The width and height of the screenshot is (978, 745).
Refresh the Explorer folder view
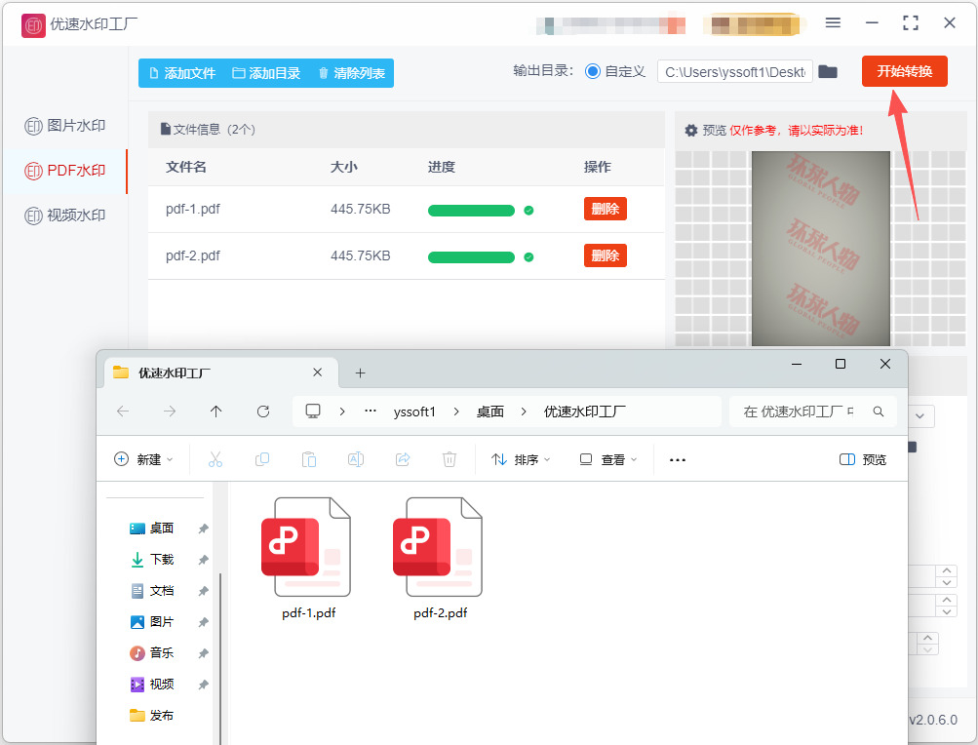click(263, 412)
